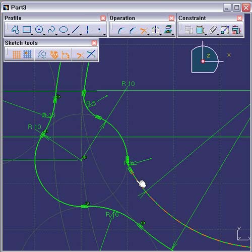The image size is (252, 252).
Task: Open the Point tool dropdown arrow
Action: [104, 34]
